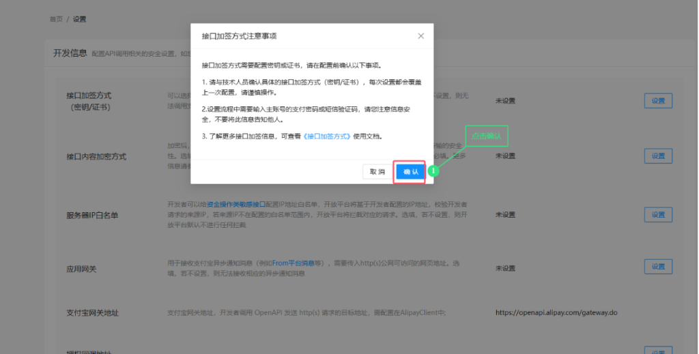
Task: Click the 开发信息 section heading
Action: coord(70,53)
